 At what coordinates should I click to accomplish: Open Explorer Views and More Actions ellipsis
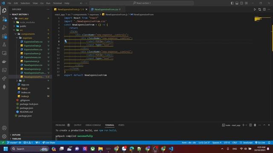48,9
